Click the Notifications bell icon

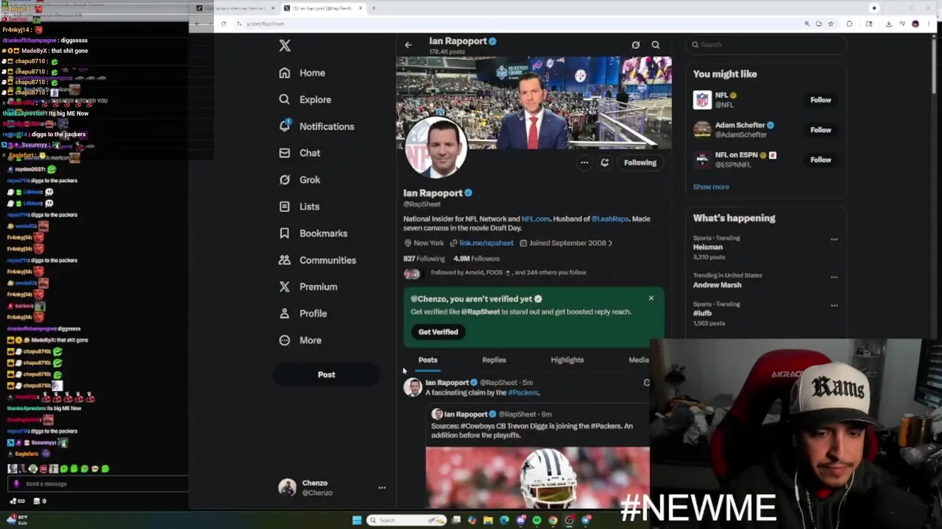(x=285, y=126)
